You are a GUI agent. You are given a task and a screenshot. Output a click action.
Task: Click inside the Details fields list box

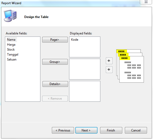click(85, 91)
